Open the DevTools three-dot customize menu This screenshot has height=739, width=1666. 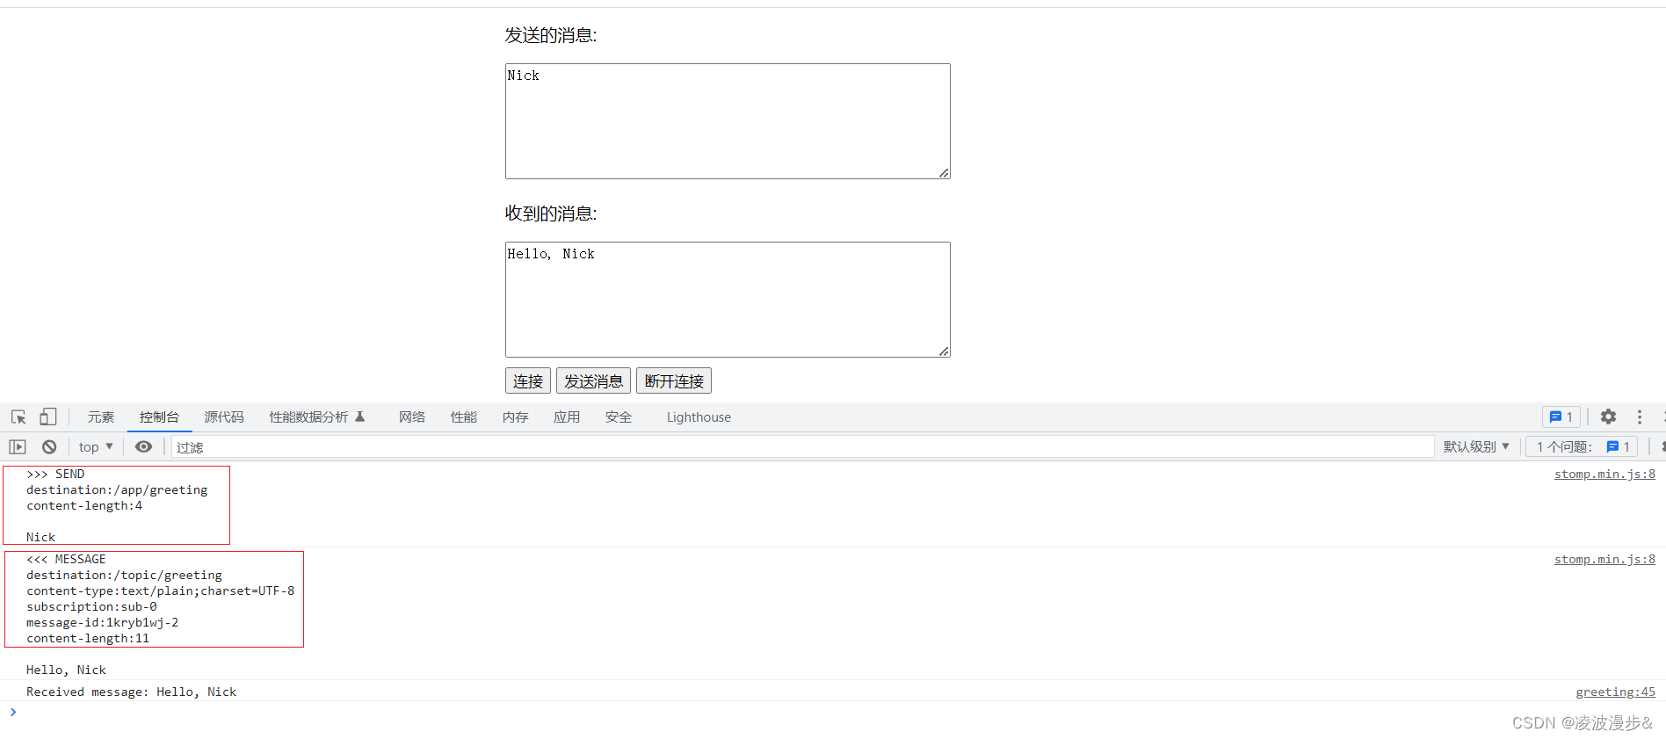(1639, 417)
